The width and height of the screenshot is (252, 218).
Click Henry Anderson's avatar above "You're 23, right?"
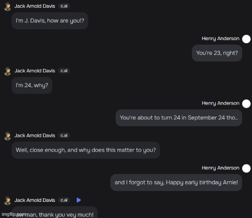click(x=246, y=39)
